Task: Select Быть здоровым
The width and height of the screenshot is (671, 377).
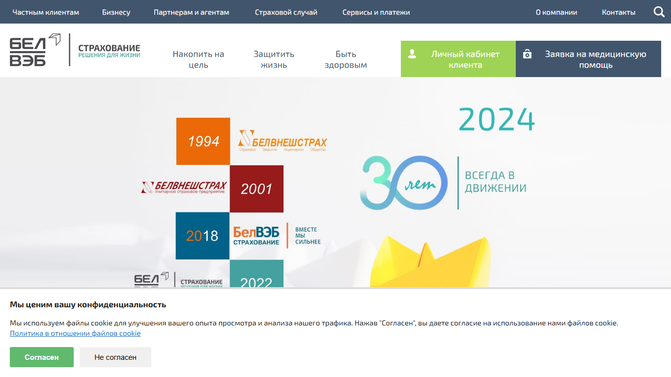Action: [346, 59]
